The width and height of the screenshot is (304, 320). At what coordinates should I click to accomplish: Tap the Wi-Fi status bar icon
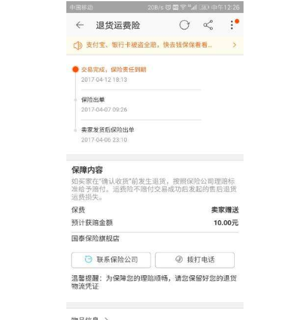pos(183,8)
